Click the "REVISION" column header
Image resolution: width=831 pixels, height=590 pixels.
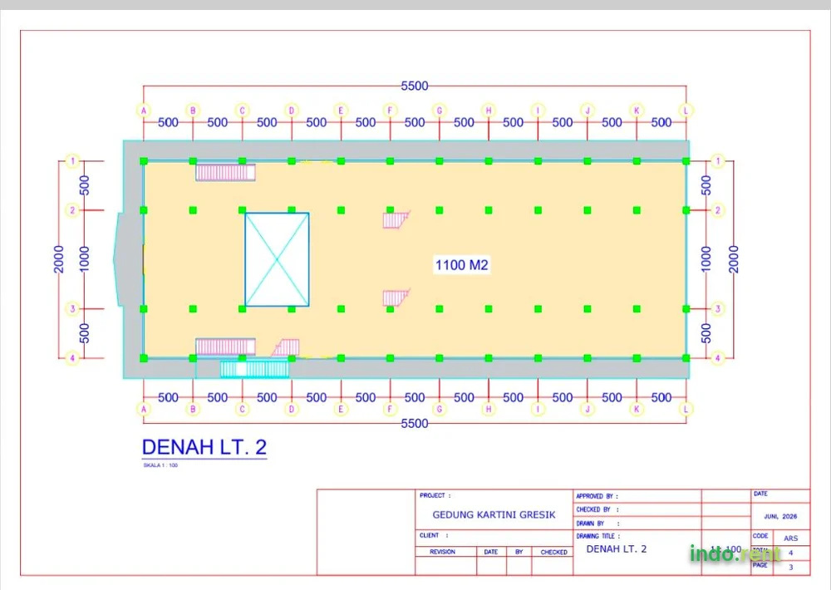coord(443,552)
